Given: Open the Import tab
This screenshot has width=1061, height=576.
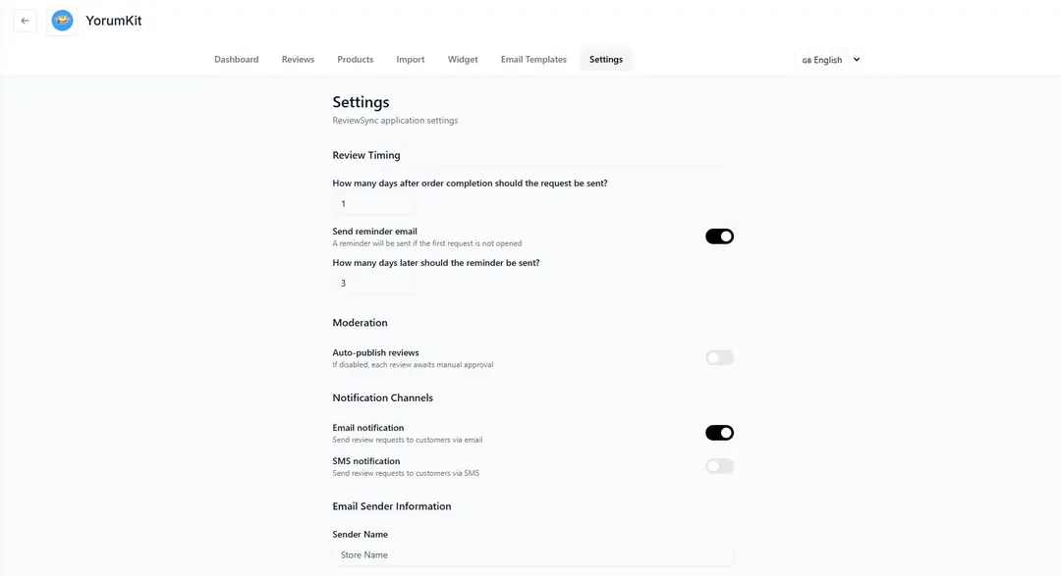Looking at the screenshot, I should pos(411,60).
